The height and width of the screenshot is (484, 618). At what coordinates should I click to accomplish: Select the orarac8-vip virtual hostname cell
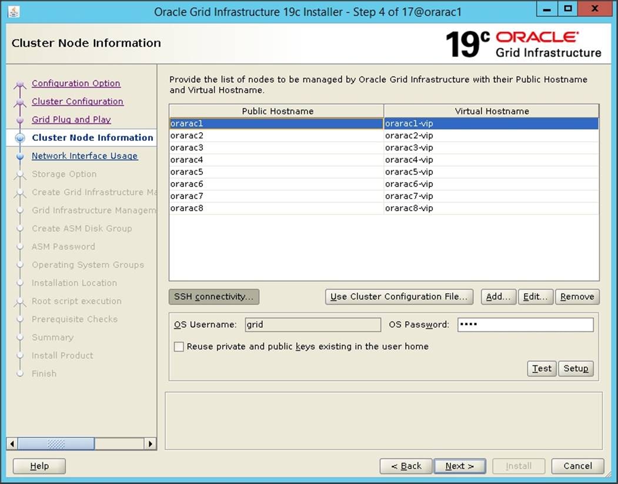click(492, 209)
